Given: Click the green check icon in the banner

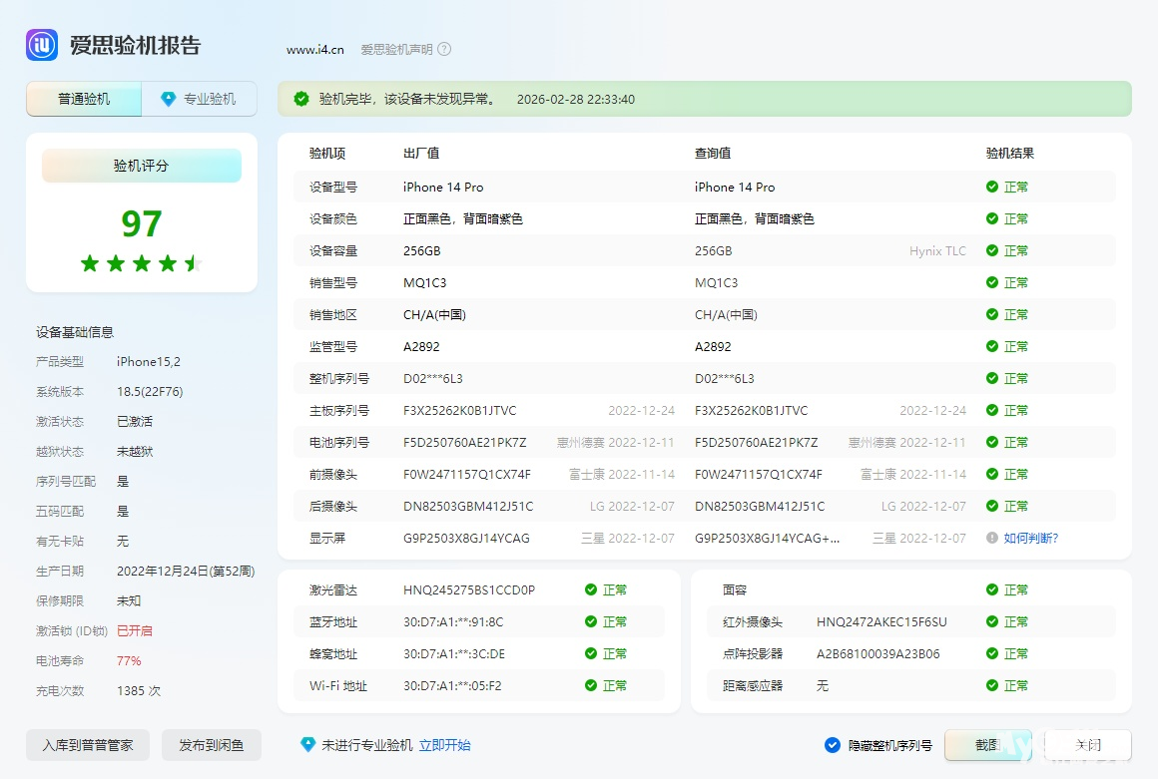Looking at the screenshot, I should pos(300,99).
